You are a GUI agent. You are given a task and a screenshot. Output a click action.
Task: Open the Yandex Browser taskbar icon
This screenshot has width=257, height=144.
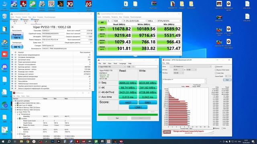coord(34,142)
